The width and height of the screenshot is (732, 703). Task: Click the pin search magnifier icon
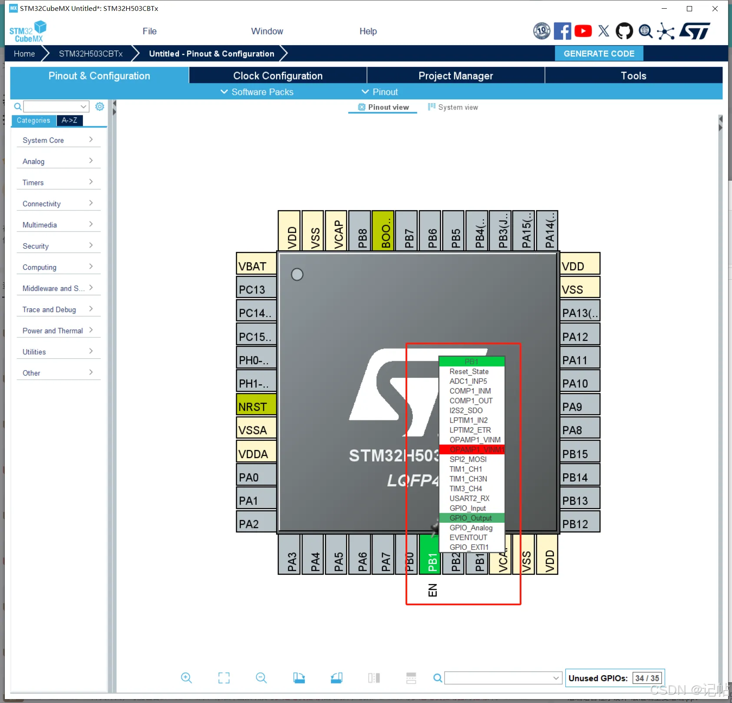(438, 678)
